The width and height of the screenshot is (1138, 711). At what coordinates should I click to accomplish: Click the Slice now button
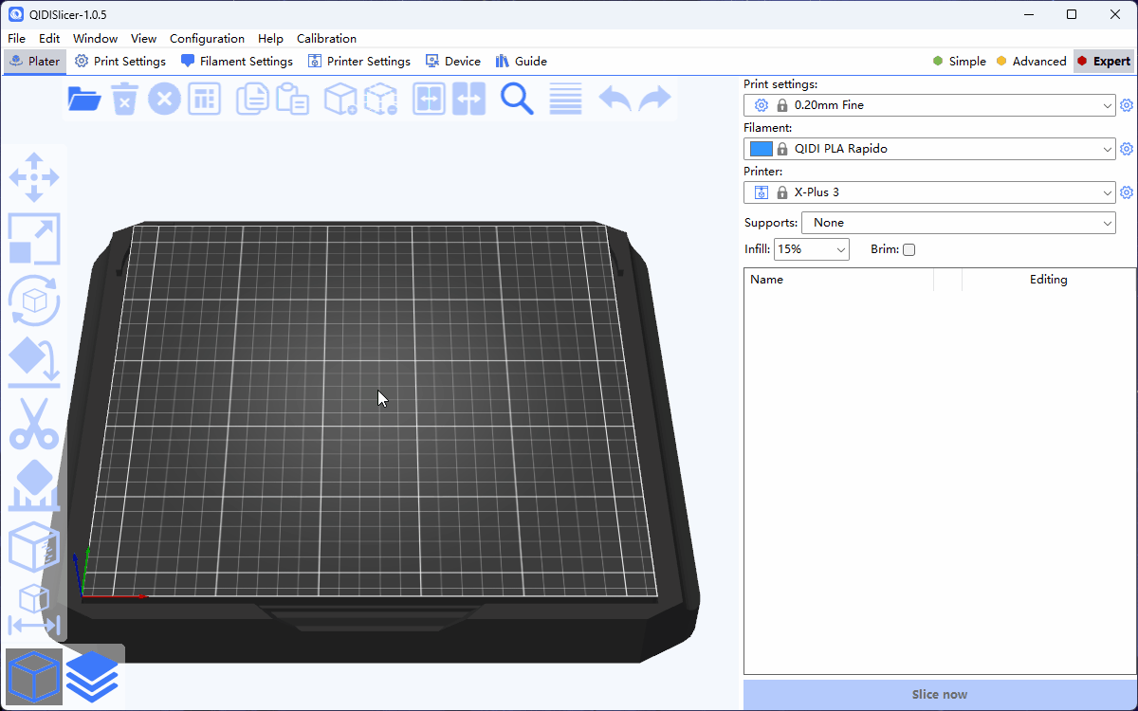[939, 695]
